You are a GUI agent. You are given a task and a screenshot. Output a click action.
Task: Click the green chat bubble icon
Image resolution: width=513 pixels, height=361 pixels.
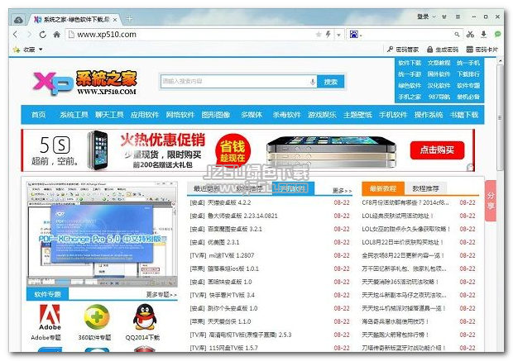(497, 34)
